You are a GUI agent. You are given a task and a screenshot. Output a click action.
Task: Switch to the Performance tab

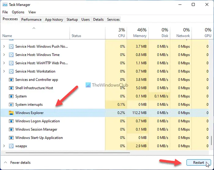coord(31,20)
